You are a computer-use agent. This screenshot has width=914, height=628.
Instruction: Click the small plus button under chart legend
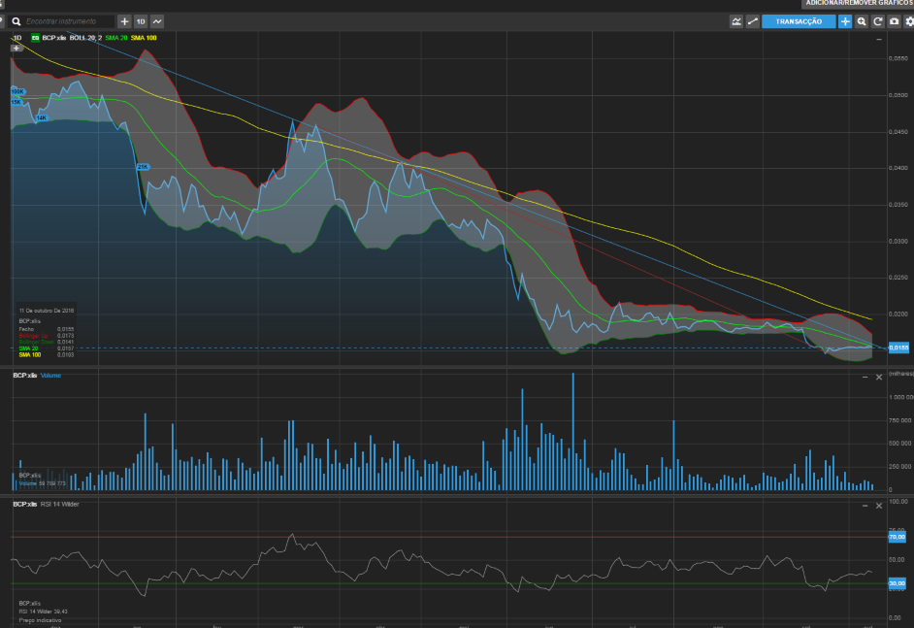(x=16, y=48)
